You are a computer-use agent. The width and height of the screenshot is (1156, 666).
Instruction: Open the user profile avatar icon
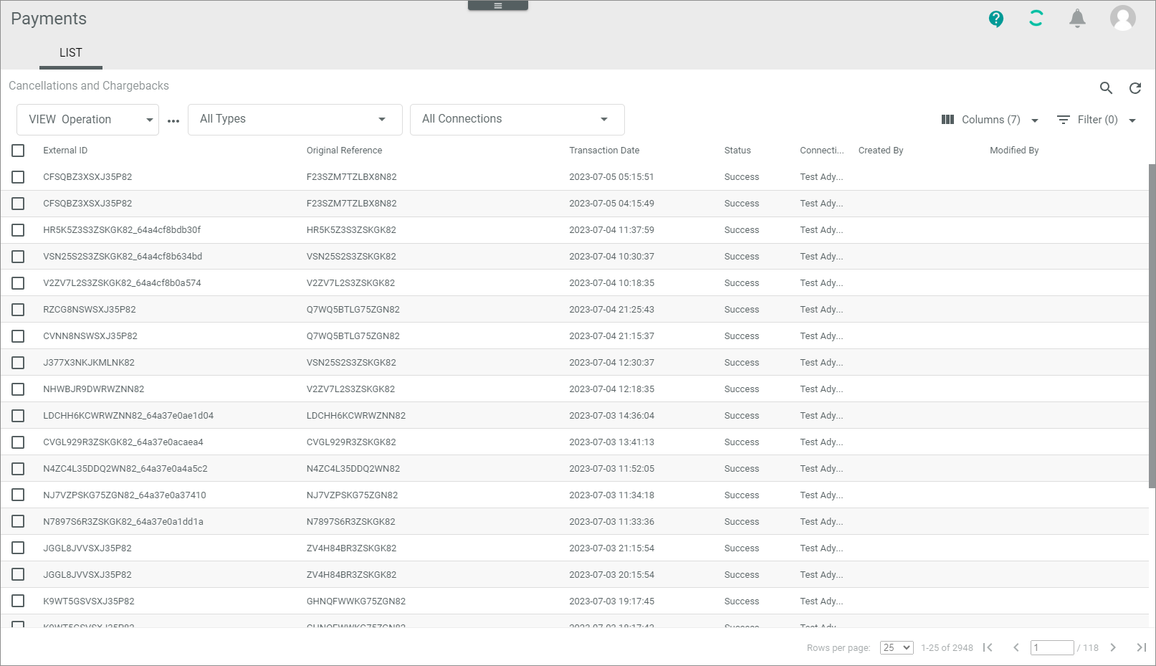[x=1122, y=19]
